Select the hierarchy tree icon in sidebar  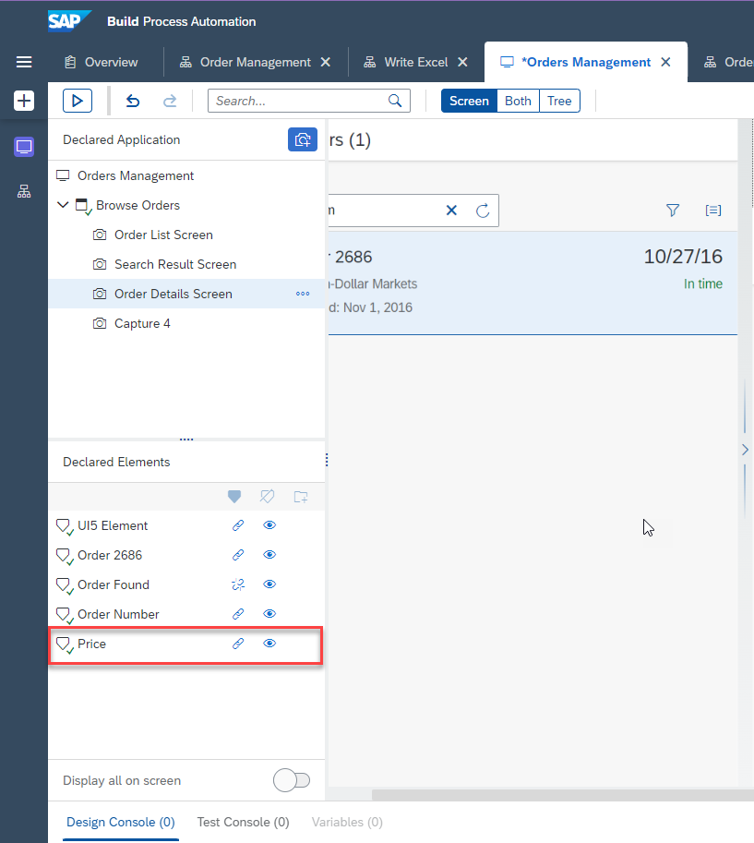(24, 191)
